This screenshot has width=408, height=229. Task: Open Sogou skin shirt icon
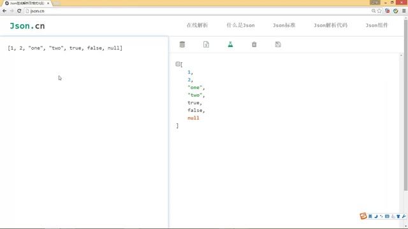398,216
